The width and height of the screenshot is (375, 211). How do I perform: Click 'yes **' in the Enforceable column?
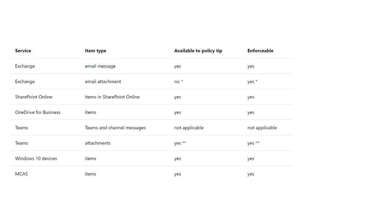[x=253, y=143]
